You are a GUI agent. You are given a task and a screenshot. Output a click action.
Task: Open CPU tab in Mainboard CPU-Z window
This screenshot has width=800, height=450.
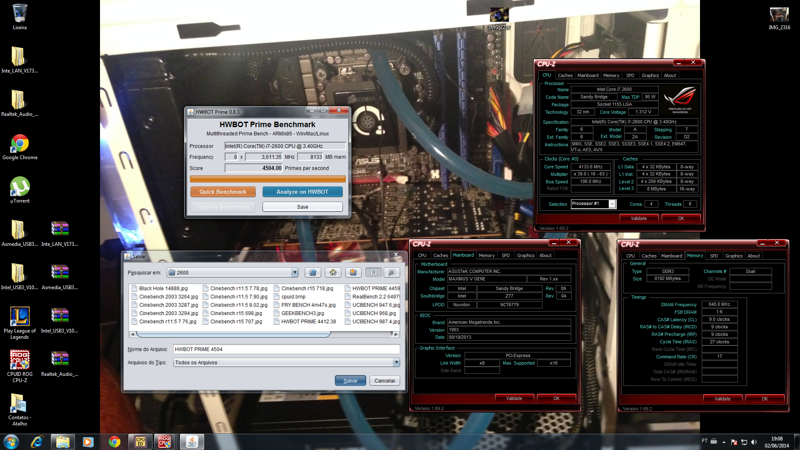pos(422,255)
